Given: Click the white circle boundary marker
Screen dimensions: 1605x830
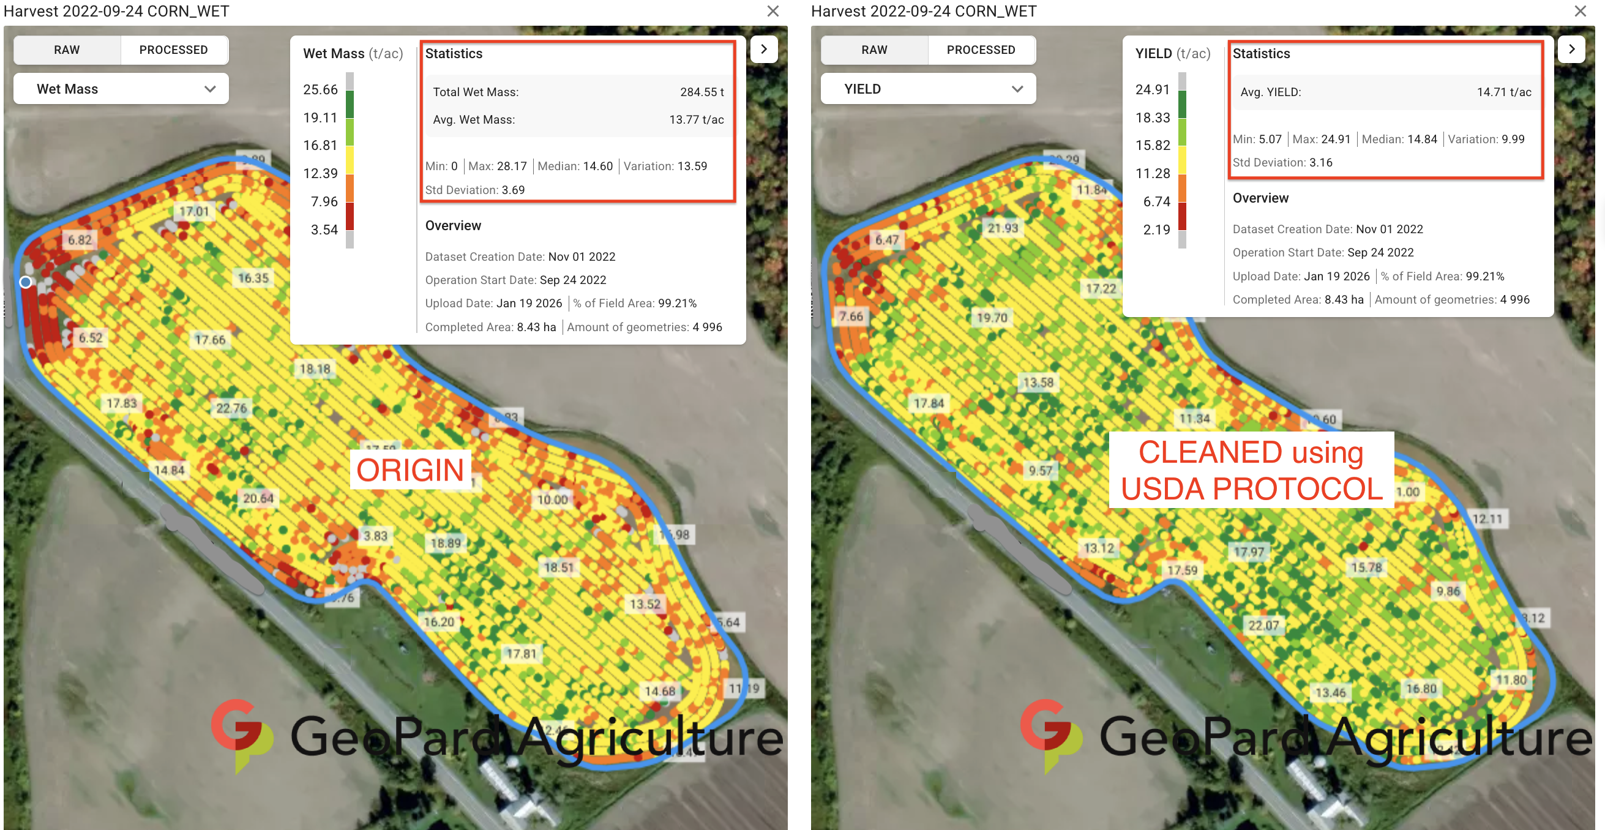Looking at the screenshot, I should pos(26,282).
